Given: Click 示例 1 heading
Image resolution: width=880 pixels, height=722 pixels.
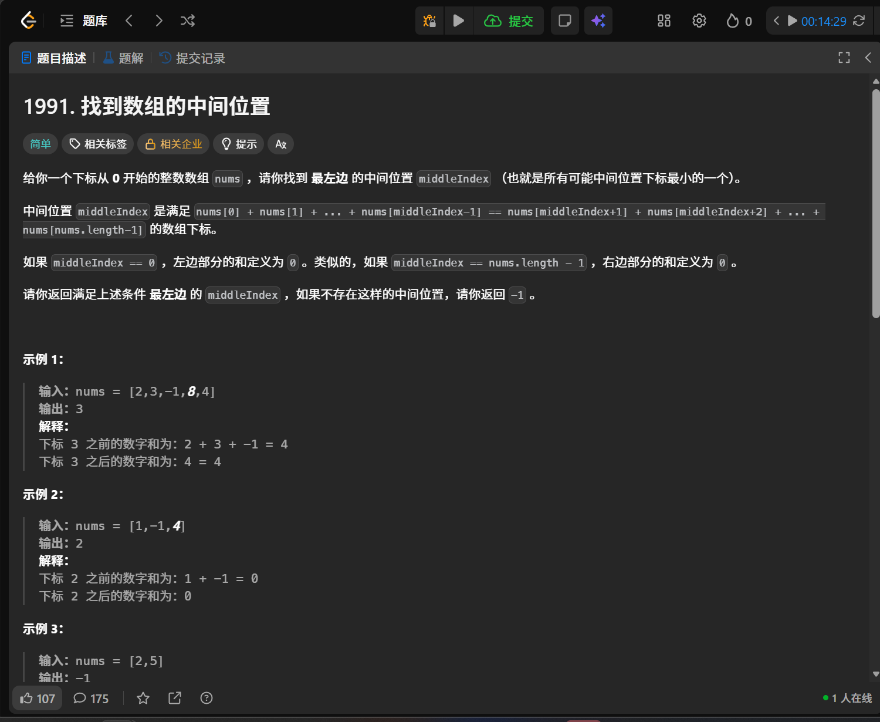Looking at the screenshot, I should 43,359.
